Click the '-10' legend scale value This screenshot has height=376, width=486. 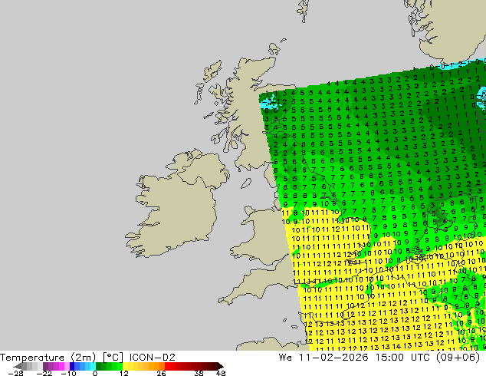click(x=69, y=373)
